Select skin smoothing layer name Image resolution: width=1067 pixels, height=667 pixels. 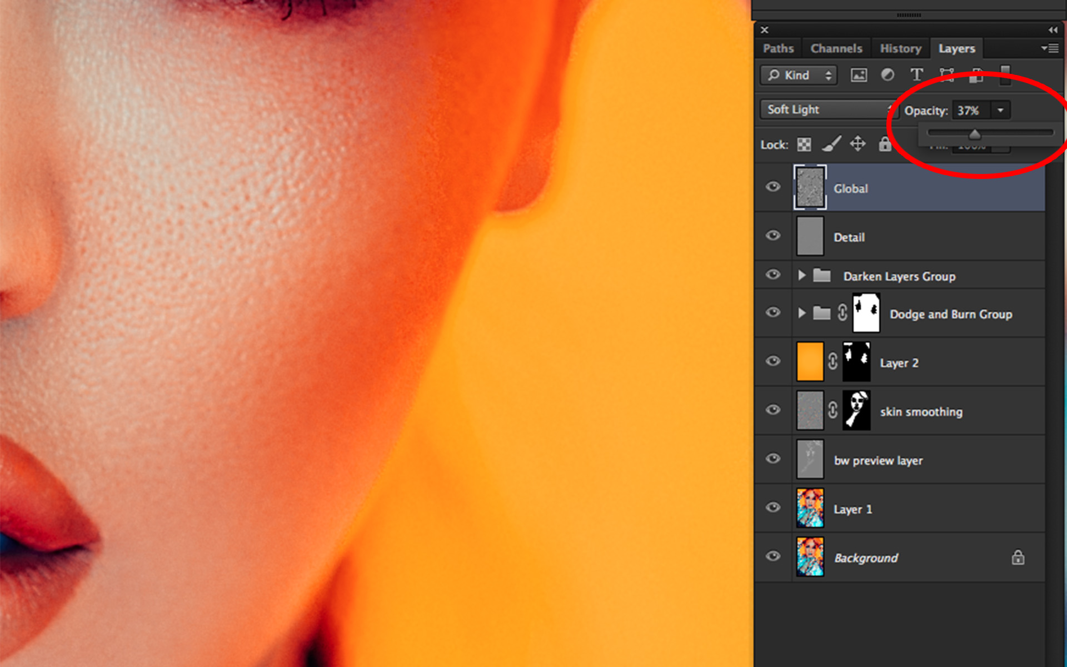(x=921, y=412)
